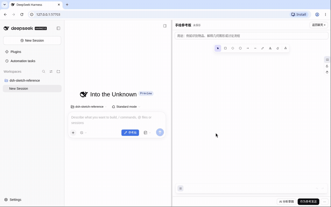Viewport: 331px width, 207px height.
Task: Open the more shapes tools icon
Action: coord(285,48)
